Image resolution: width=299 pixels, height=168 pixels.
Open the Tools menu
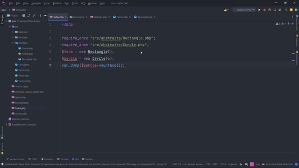pos(75,3)
